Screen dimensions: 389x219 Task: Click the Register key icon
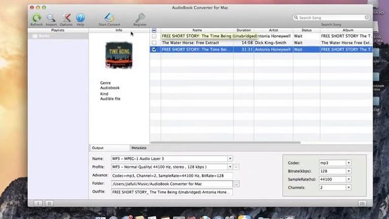[x=140, y=18]
